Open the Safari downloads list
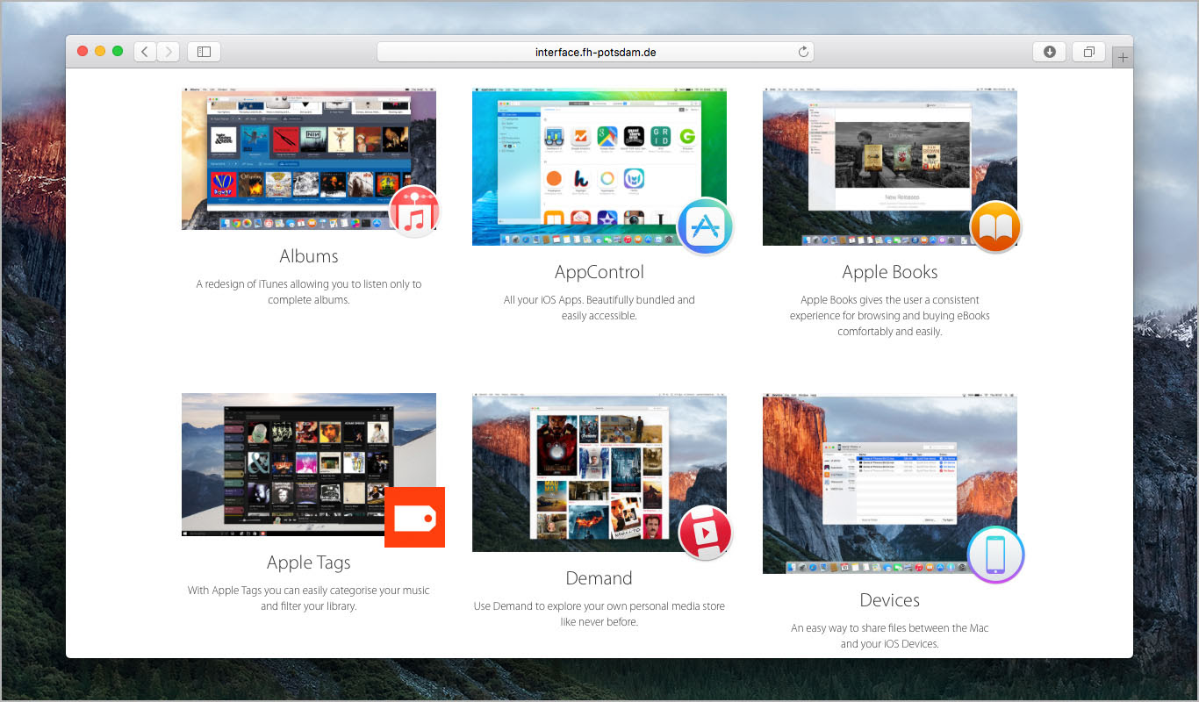This screenshot has width=1199, height=702. 1049,52
